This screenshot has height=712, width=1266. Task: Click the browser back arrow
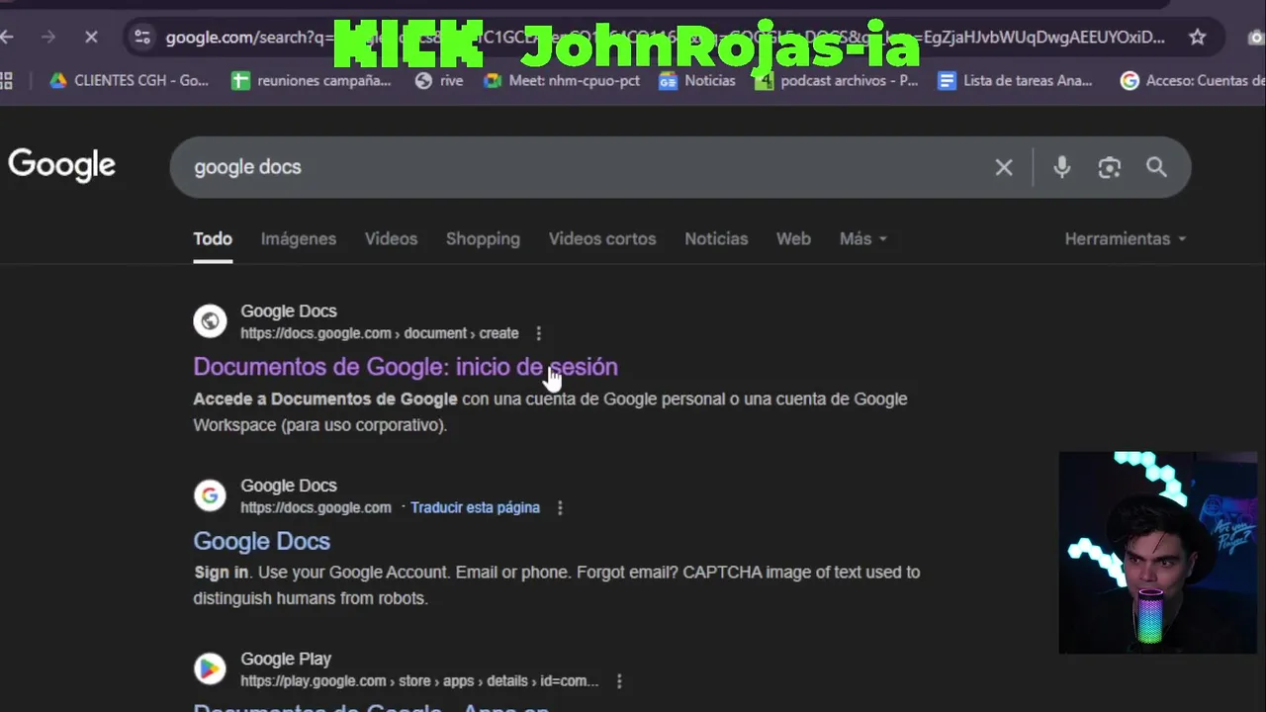(x=6, y=38)
